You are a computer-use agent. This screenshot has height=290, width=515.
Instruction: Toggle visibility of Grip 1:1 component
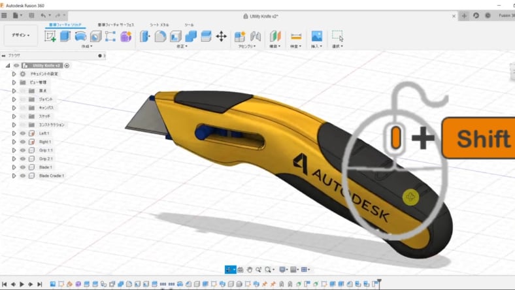[23, 150]
